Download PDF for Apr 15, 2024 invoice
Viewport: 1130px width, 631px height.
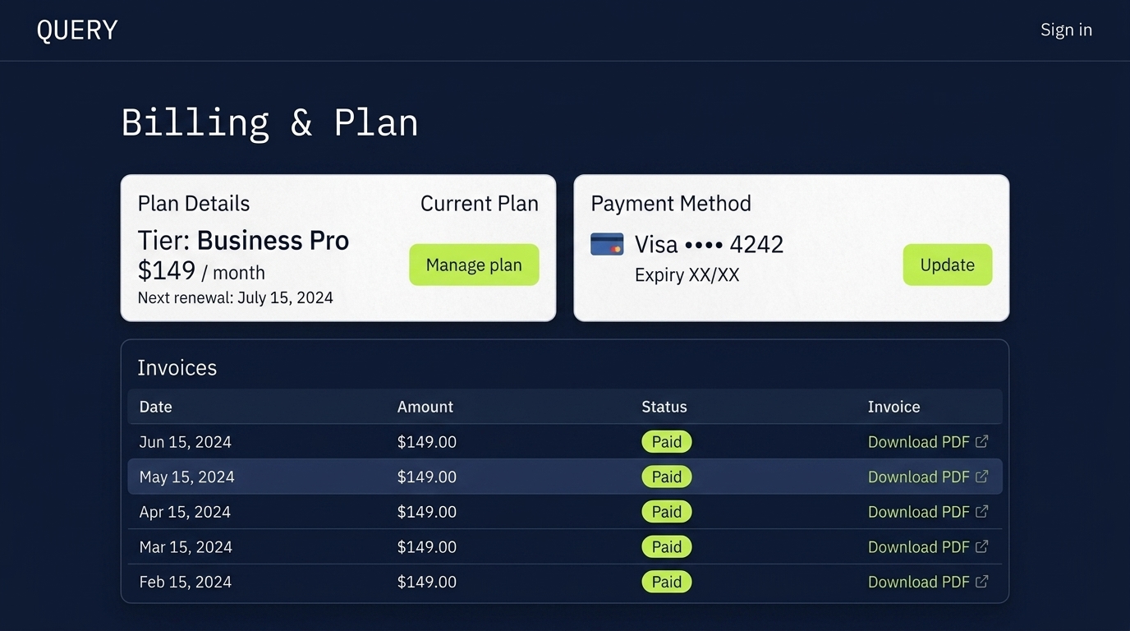coord(918,512)
